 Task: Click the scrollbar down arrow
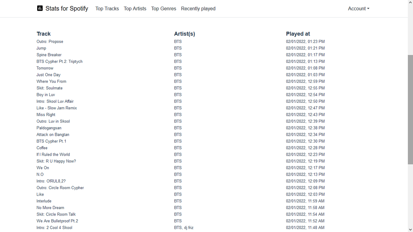(410, 229)
